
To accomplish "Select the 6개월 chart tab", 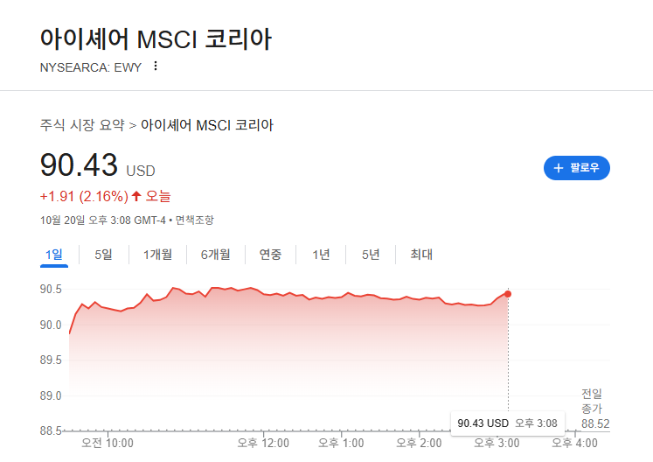I will click(216, 255).
